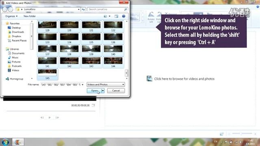Select photo thumbnail 132
The height and width of the screenshot is (146, 260).
coord(113,26)
